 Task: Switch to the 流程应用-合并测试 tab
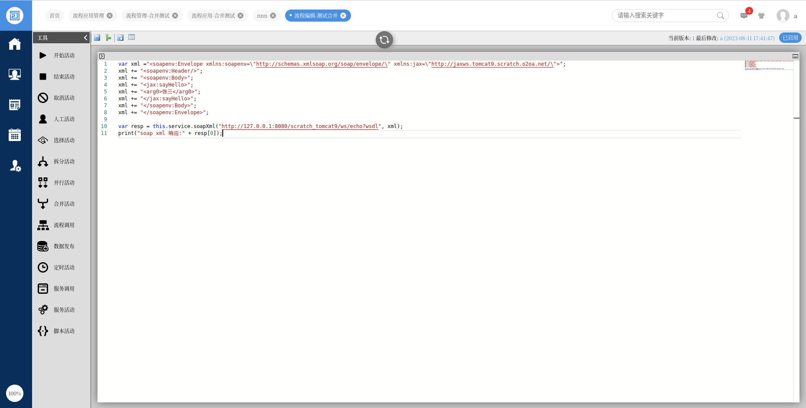tap(213, 16)
